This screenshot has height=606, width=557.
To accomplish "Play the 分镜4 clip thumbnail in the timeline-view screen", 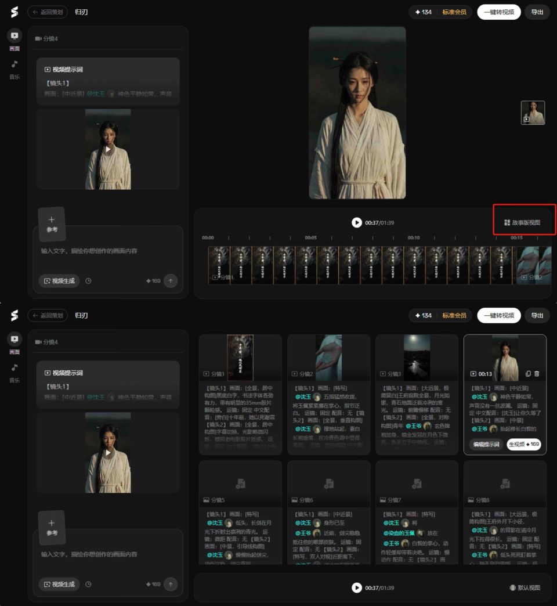I will pyautogui.click(x=108, y=149).
